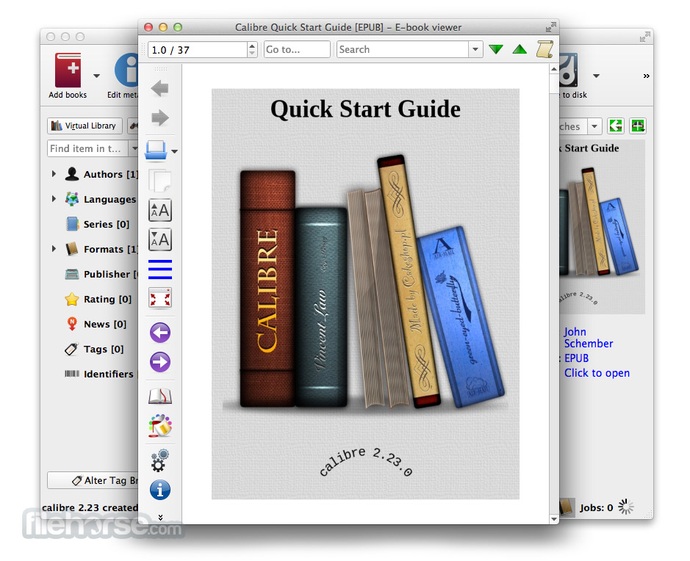The width and height of the screenshot is (690, 561).
Task: Click the green save search icon
Action: click(638, 126)
